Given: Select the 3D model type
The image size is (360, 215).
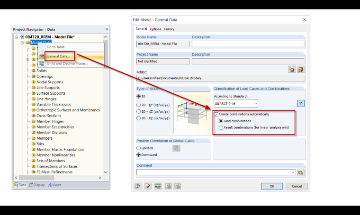Looking at the screenshot, I should [138, 97].
